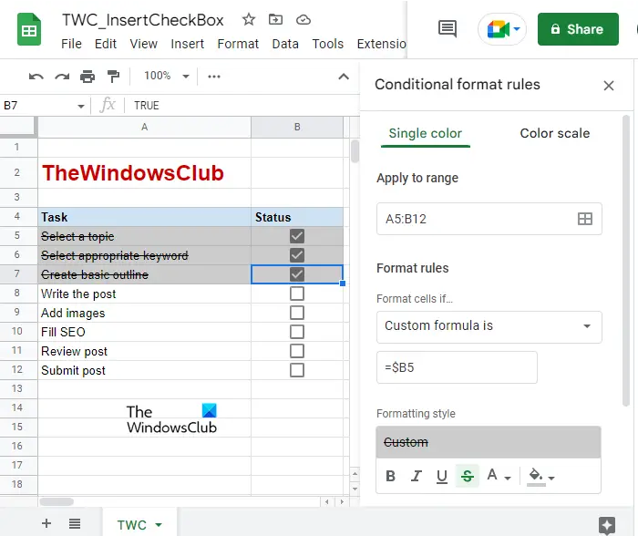
Task: Check the Review post checkbox
Action: [x=297, y=351]
